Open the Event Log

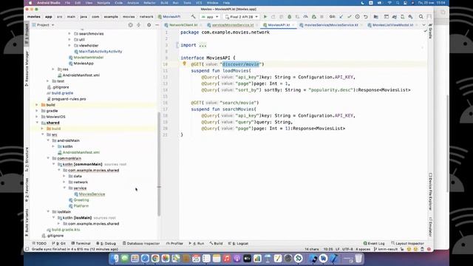pyautogui.click(x=374, y=243)
